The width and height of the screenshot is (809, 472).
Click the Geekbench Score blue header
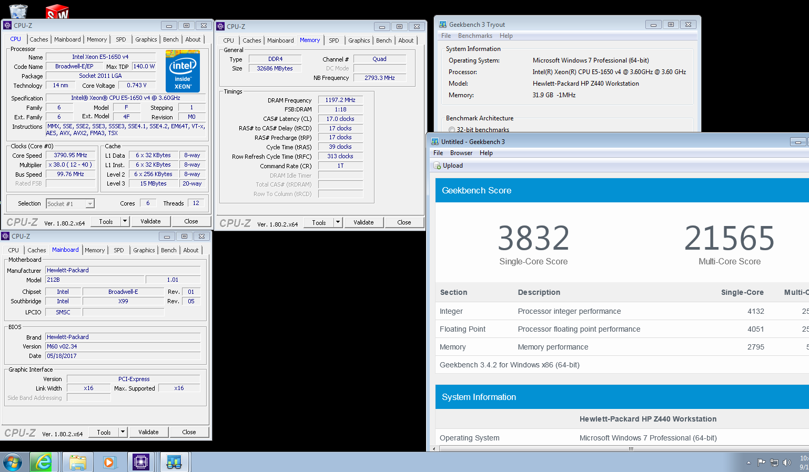622,190
